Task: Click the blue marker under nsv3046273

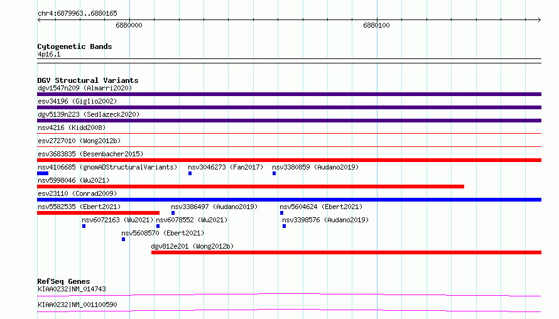Action: point(190,173)
